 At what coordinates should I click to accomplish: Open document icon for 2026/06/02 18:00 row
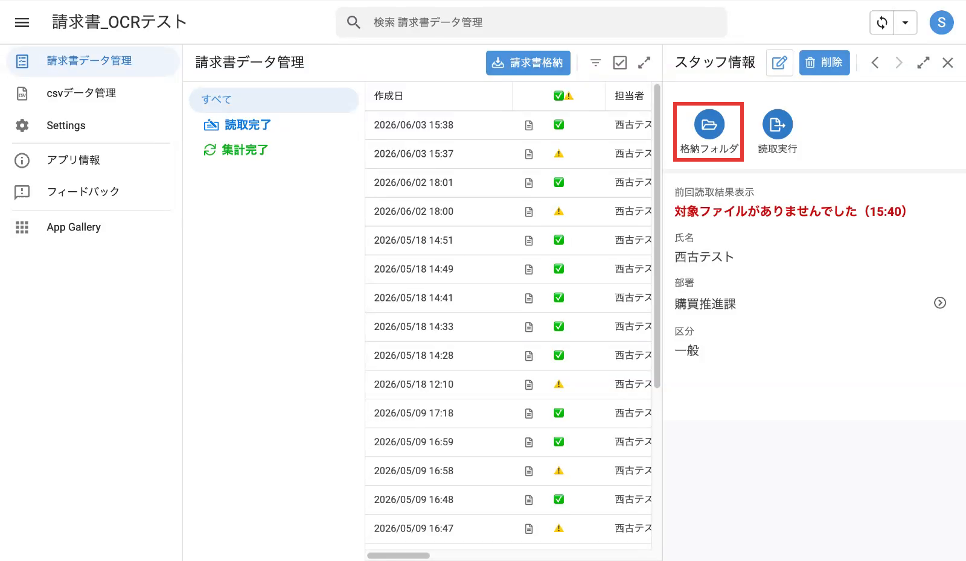(x=529, y=212)
